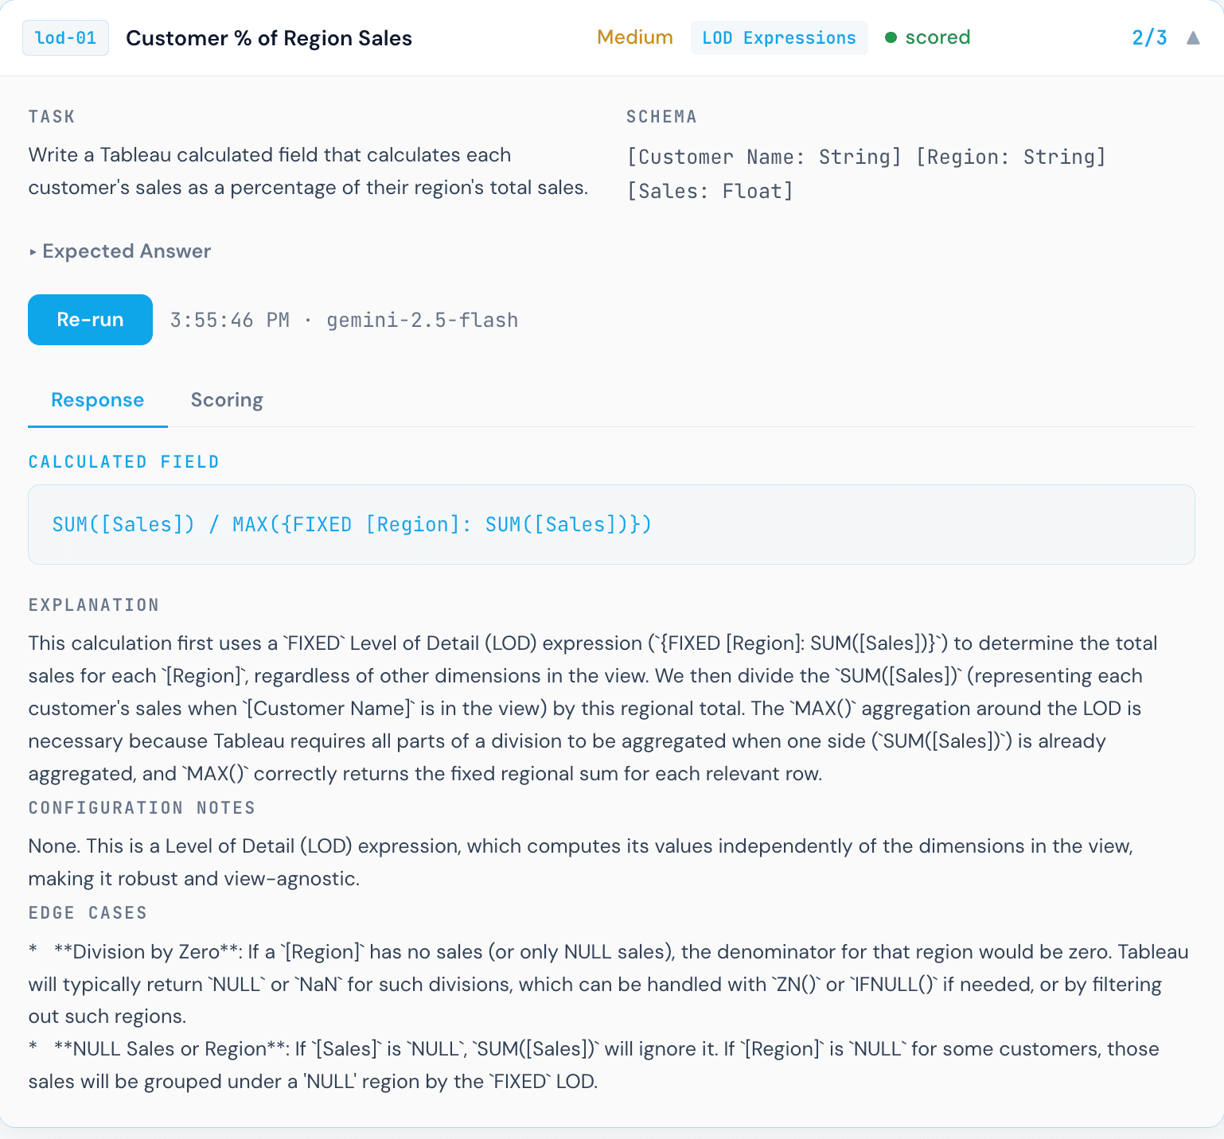Screen dimensions: 1224x1139
Task: Click the CALCULATED FIELD heading
Action: [123, 462]
